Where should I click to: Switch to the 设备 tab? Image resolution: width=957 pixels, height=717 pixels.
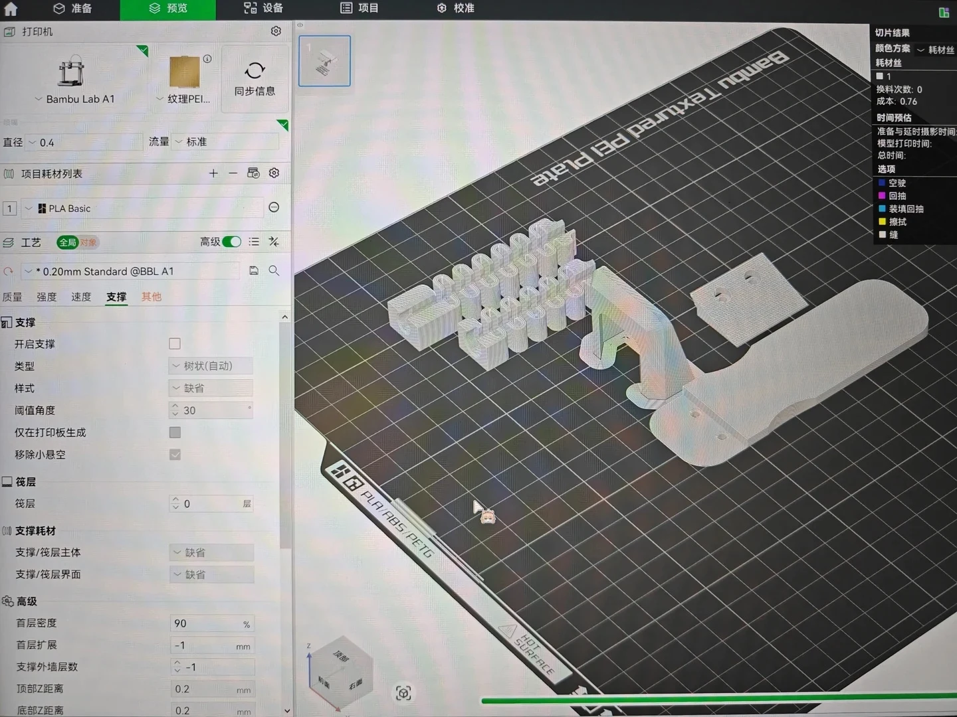click(x=263, y=9)
